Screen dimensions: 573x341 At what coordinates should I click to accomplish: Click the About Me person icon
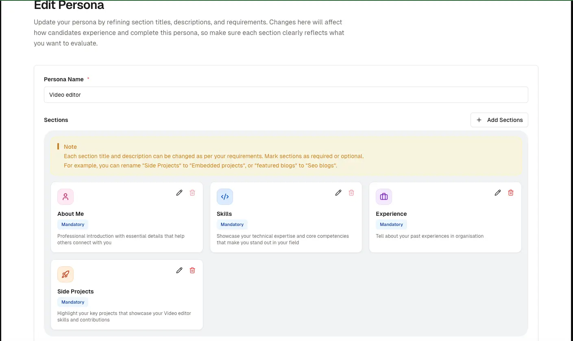pyautogui.click(x=65, y=197)
